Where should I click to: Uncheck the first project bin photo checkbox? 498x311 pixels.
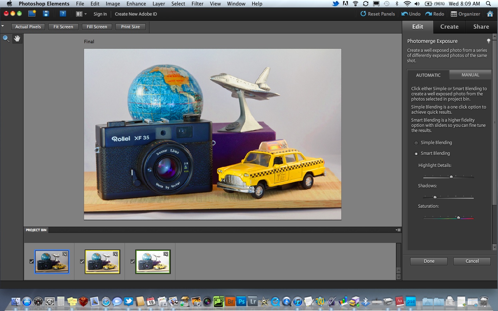(x=31, y=262)
